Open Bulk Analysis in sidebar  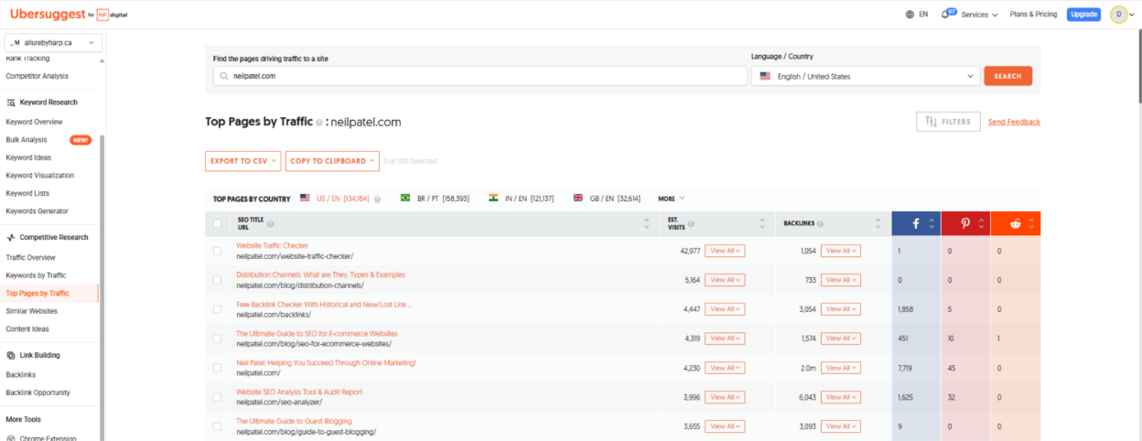(27, 140)
